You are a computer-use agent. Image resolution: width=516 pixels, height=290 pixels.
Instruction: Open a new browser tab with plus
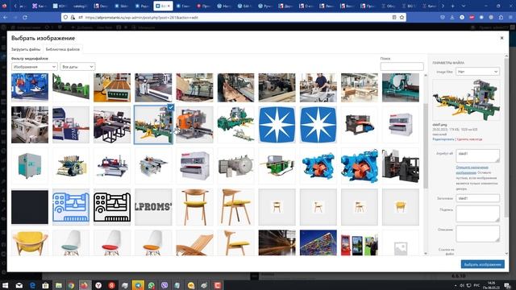click(x=452, y=6)
